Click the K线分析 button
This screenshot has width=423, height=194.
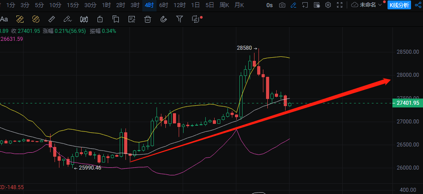[399, 5]
